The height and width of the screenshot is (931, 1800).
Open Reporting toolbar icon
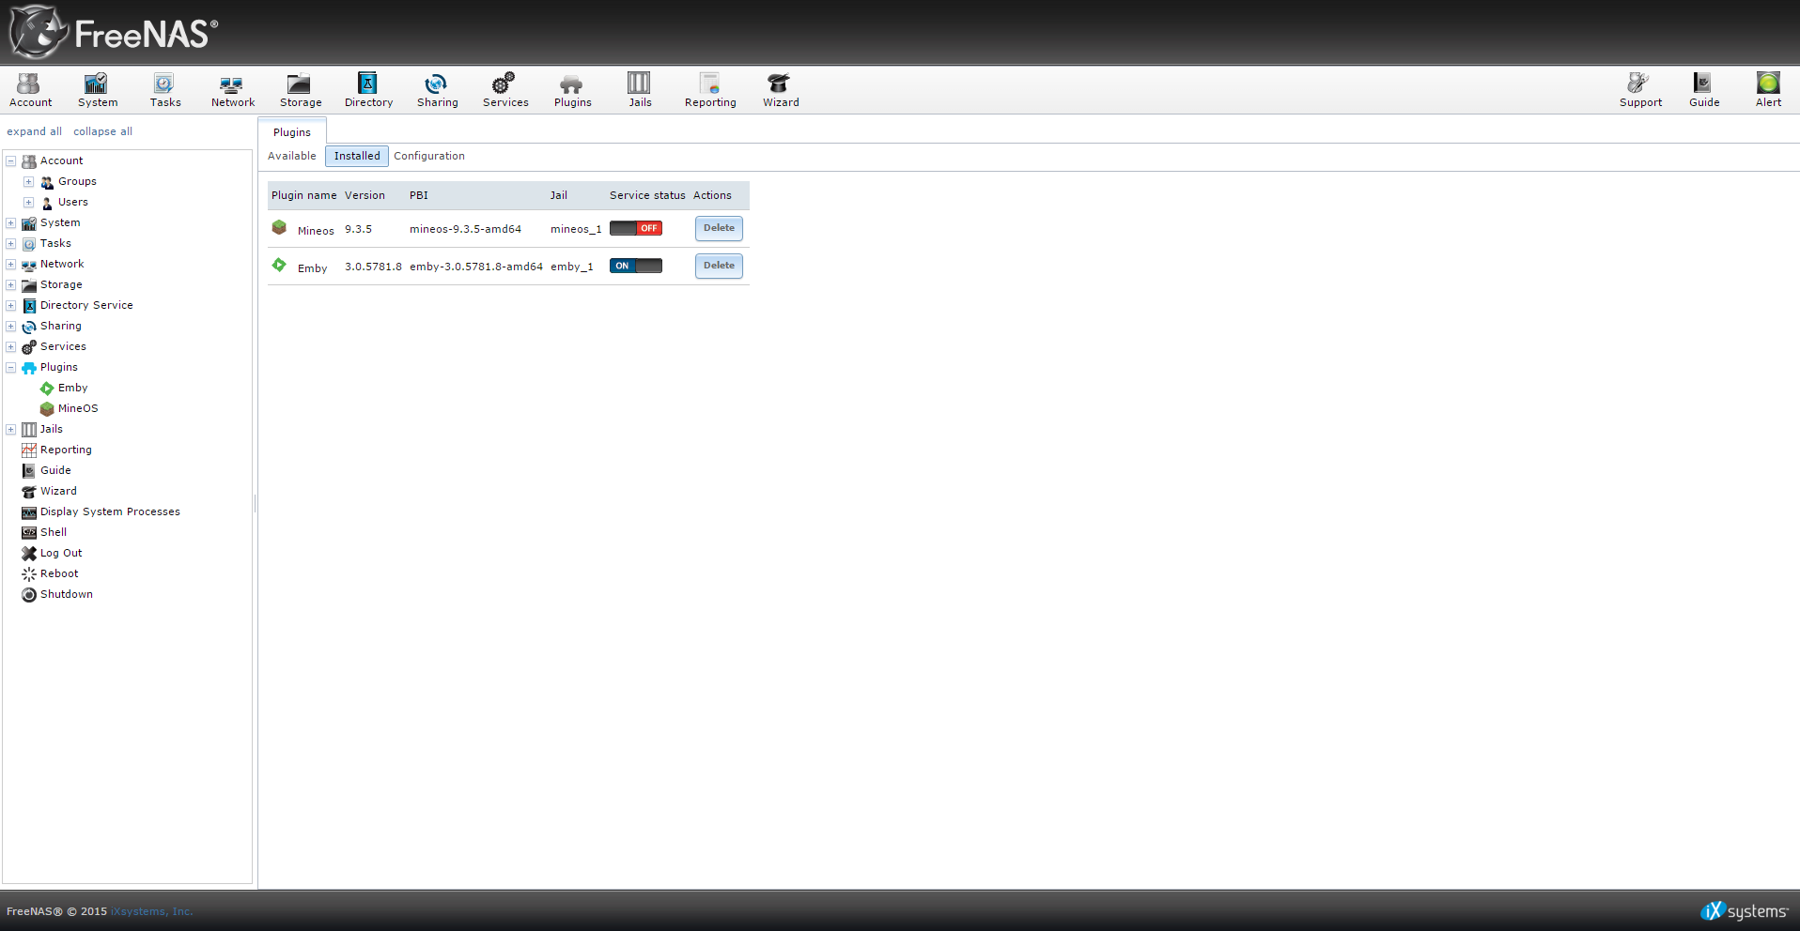point(710,90)
